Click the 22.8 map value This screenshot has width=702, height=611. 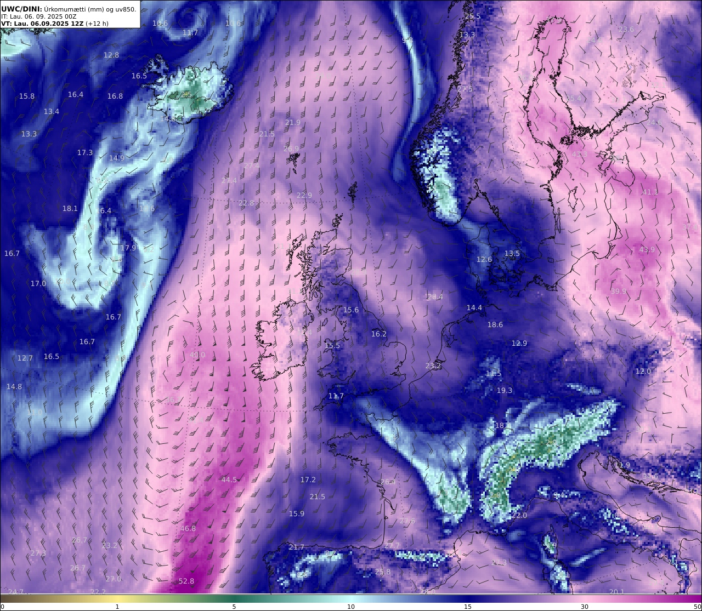click(x=247, y=203)
